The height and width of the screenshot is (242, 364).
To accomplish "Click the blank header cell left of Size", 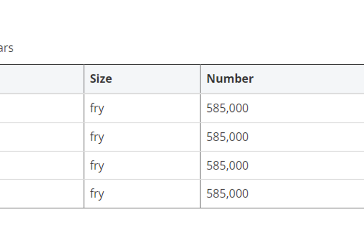I will (x=42, y=79).
